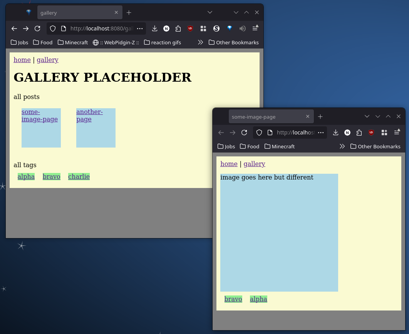The height and width of the screenshot is (334, 409).
Task: Open the some-image-page window application menu
Action: [x=397, y=133]
